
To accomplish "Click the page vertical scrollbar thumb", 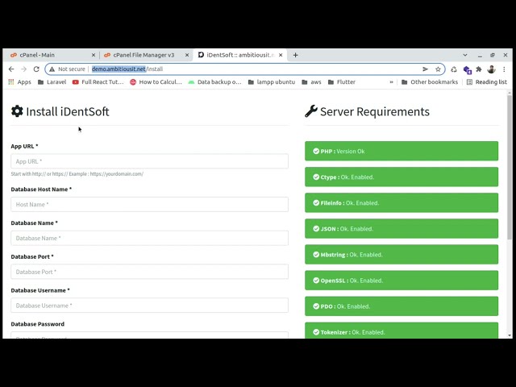I will click(510, 167).
